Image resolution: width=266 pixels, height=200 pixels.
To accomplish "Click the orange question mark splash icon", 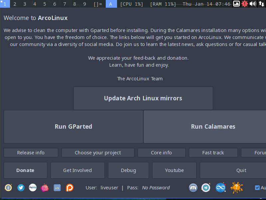I will tap(236, 188).
